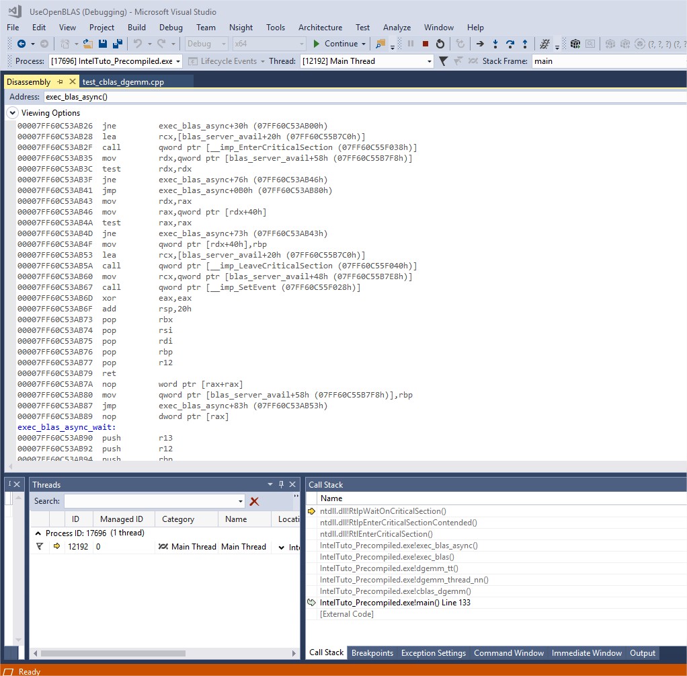Expand the Main Thread location chevron
Viewport: 687px width, 676px height.
click(281, 547)
